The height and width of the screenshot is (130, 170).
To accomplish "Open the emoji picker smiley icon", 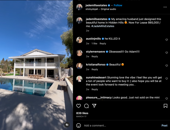I will [x=78, y=125].
